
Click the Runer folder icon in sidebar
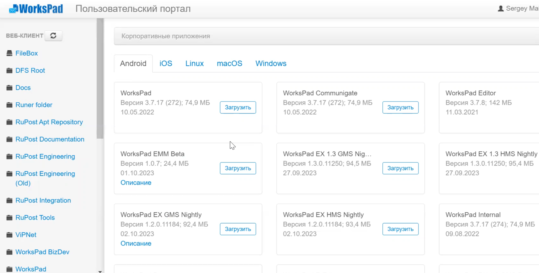tap(9, 105)
